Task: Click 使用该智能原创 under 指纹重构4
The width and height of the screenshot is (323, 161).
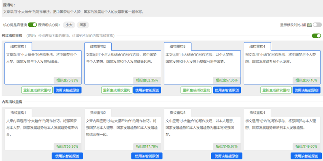Action: point(306,156)
